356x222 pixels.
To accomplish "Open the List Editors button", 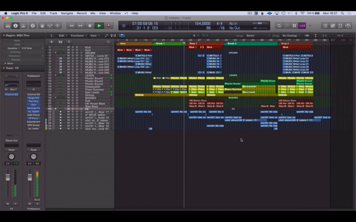I will coord(325,26).
